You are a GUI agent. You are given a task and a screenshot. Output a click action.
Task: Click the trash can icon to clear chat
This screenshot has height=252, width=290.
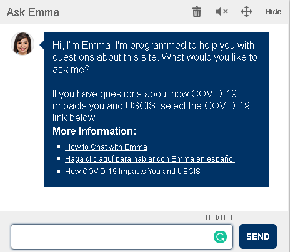(197, 12)
